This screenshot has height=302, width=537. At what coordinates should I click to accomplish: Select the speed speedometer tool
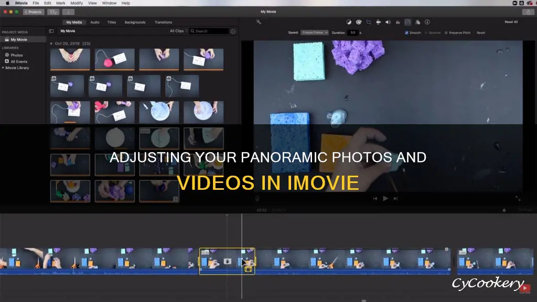click(x=407, y=22)
